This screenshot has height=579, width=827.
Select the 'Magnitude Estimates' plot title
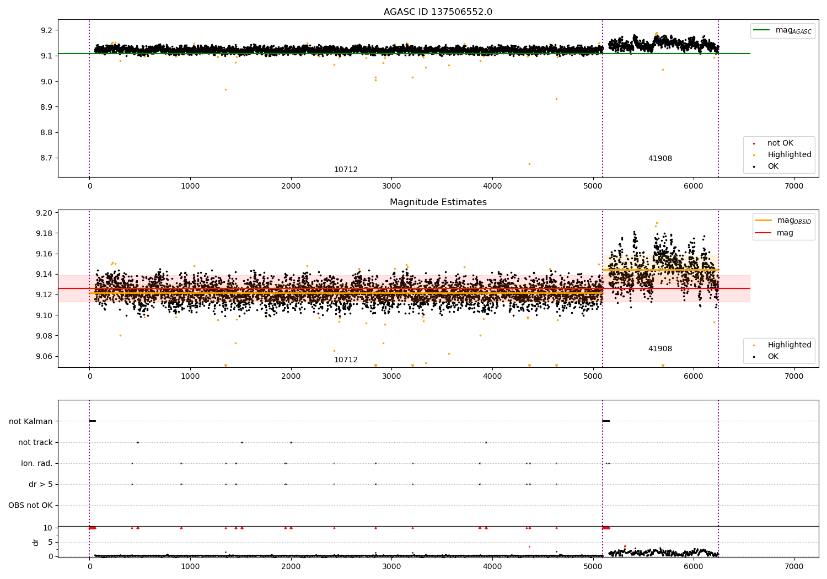(x=438, y=202)
